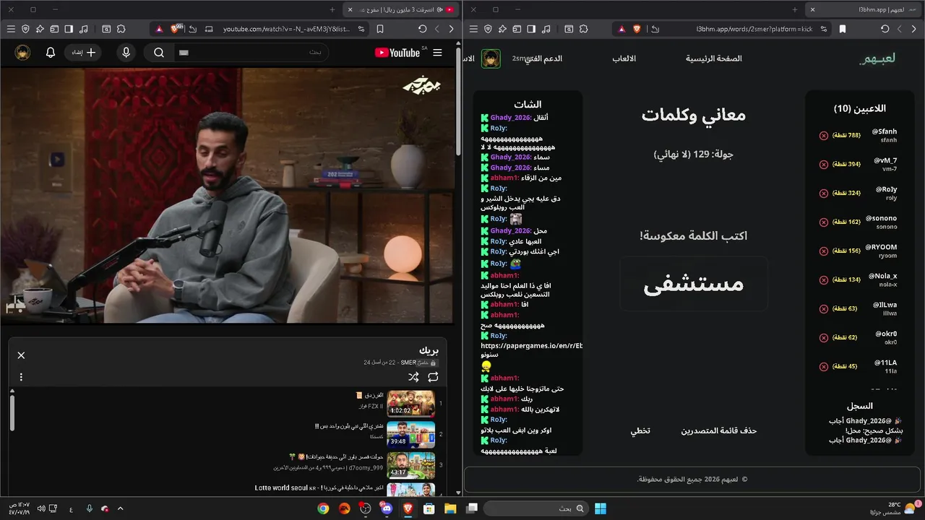
Task: Play playlist video with 43:17 duration
Action: point(411,465)
